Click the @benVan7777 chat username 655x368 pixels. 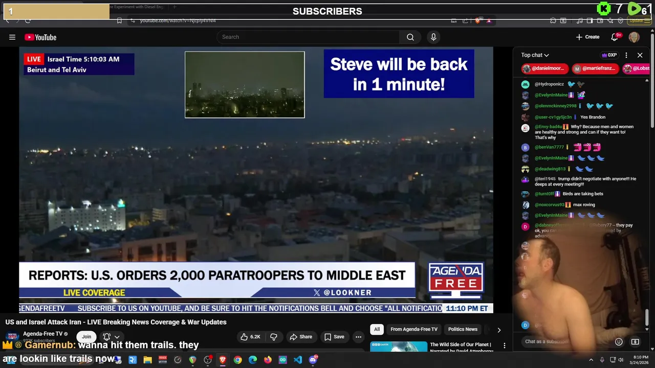[549, 147]
